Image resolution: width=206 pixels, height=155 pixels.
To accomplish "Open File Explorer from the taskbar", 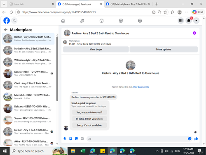I will (x=73, y=151).
